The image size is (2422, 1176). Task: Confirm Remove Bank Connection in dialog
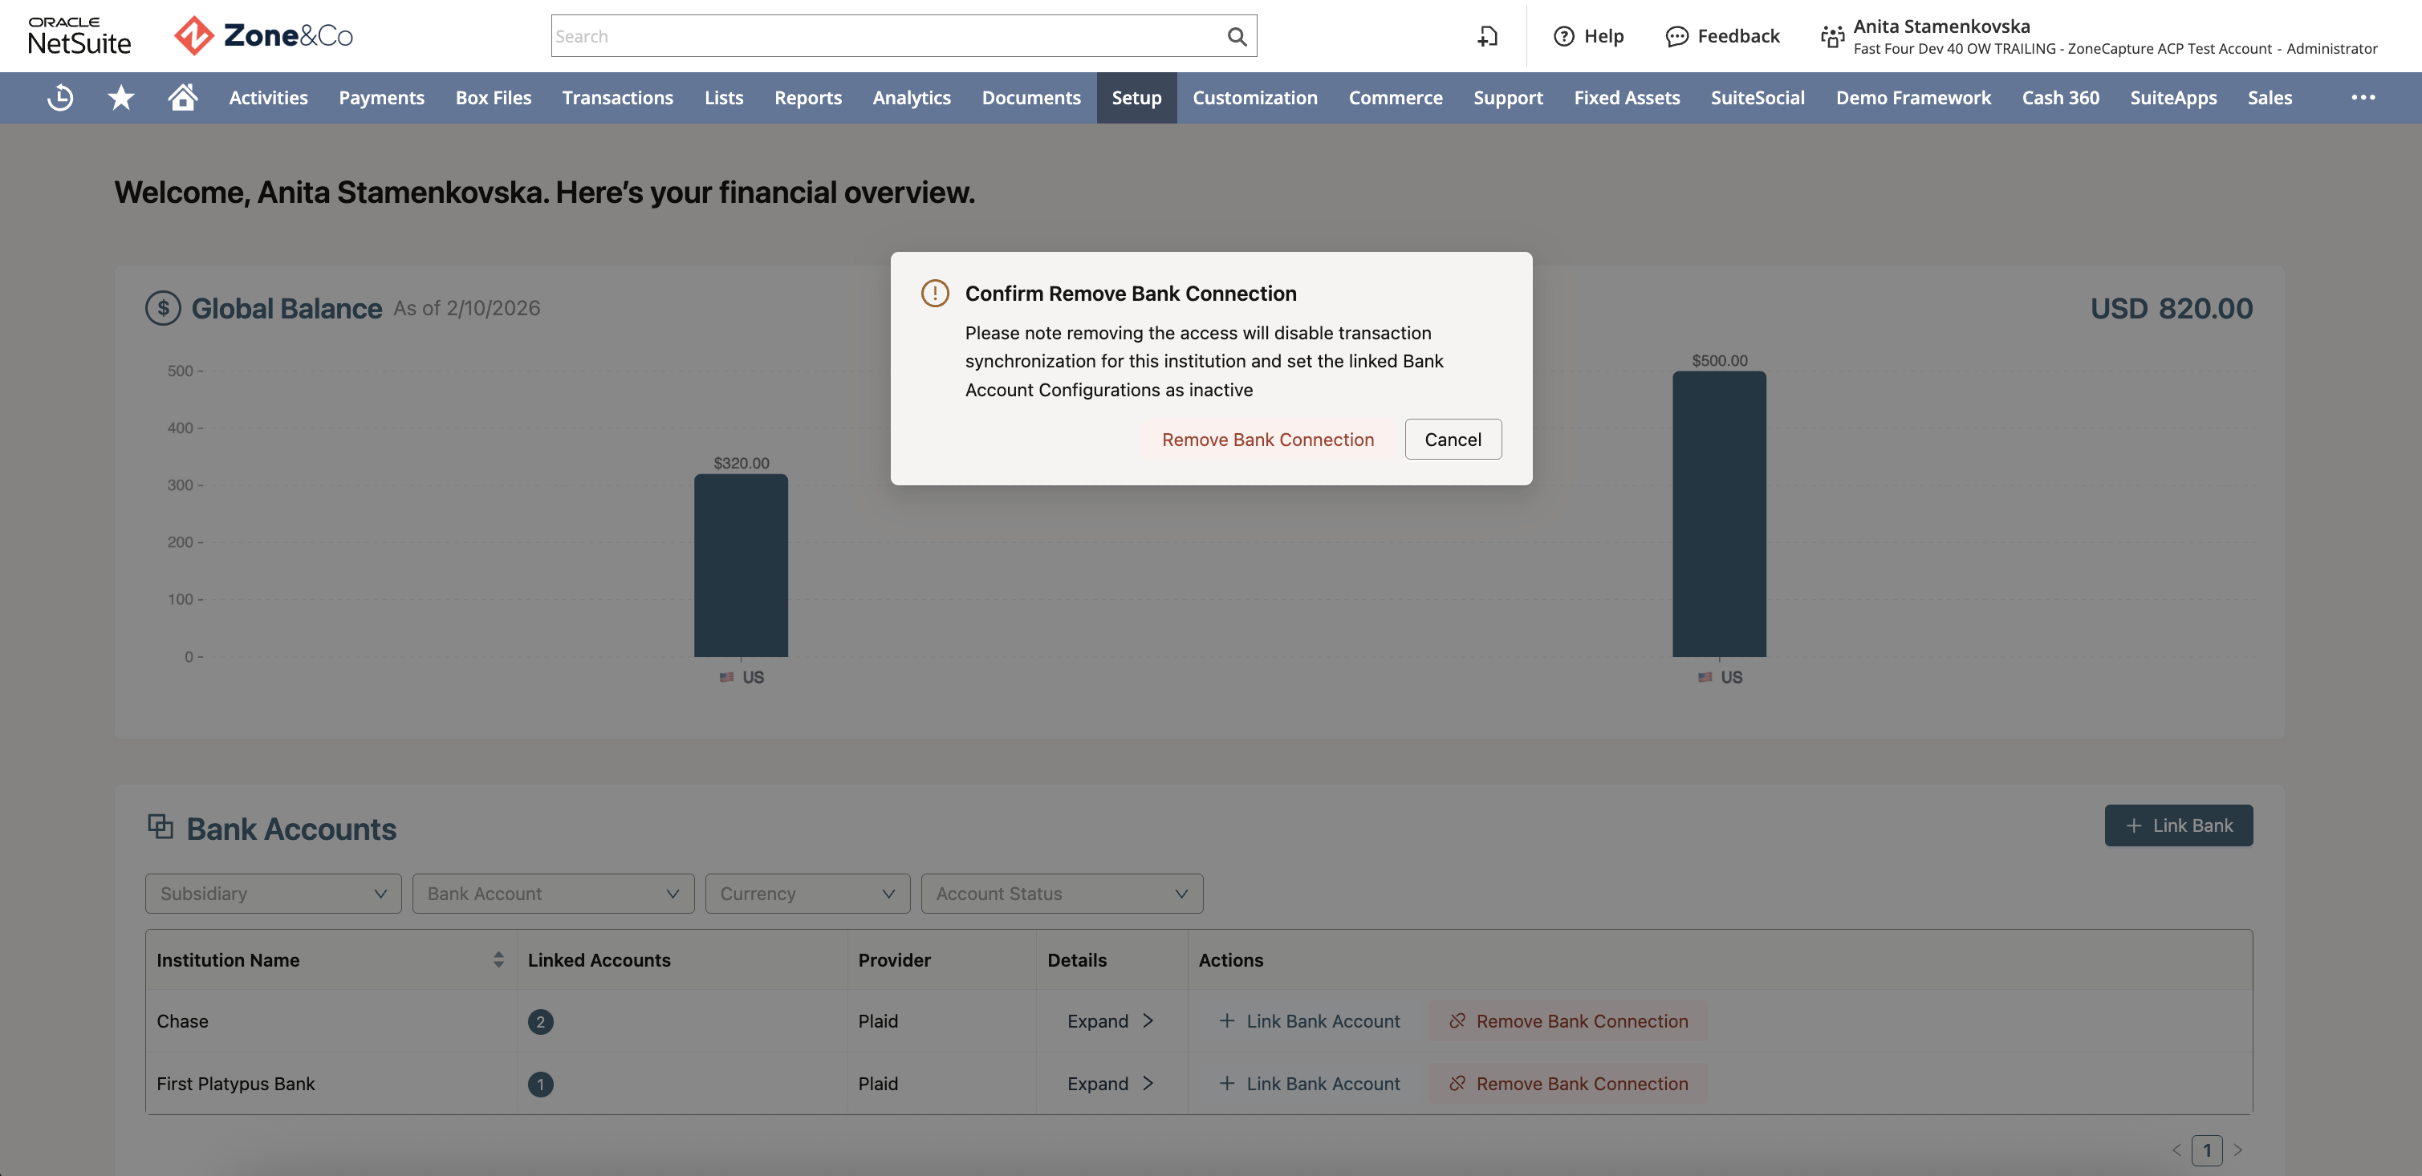pyautogui.click(x=1267, y=439)
